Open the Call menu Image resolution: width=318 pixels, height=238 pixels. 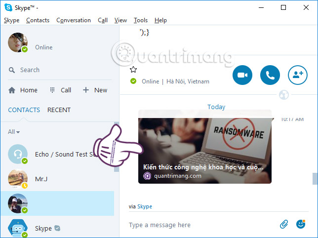point(103,20)
